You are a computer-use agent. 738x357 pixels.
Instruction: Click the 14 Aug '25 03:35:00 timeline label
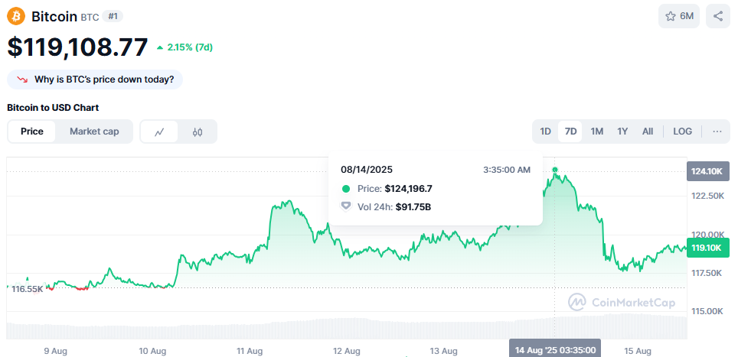(554, 350)
